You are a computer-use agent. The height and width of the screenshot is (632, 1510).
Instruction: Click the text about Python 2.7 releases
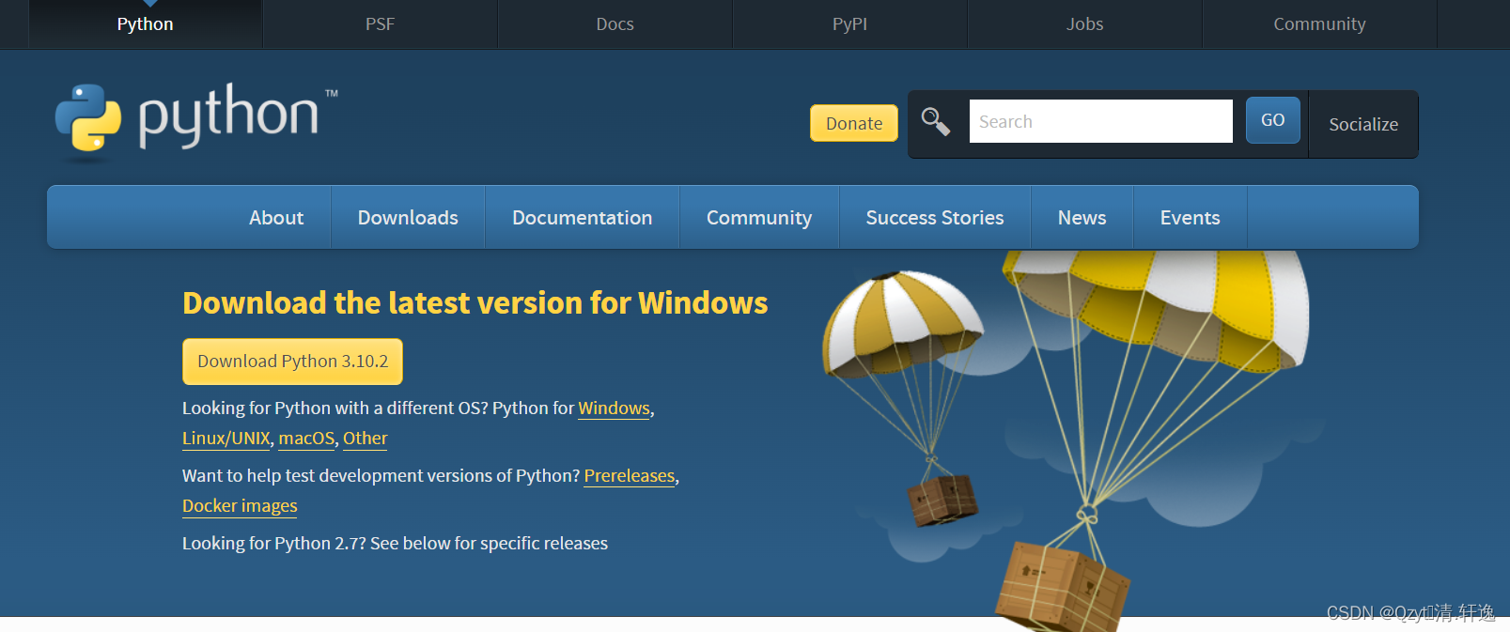pyautogui.click(x=395, y=544)
